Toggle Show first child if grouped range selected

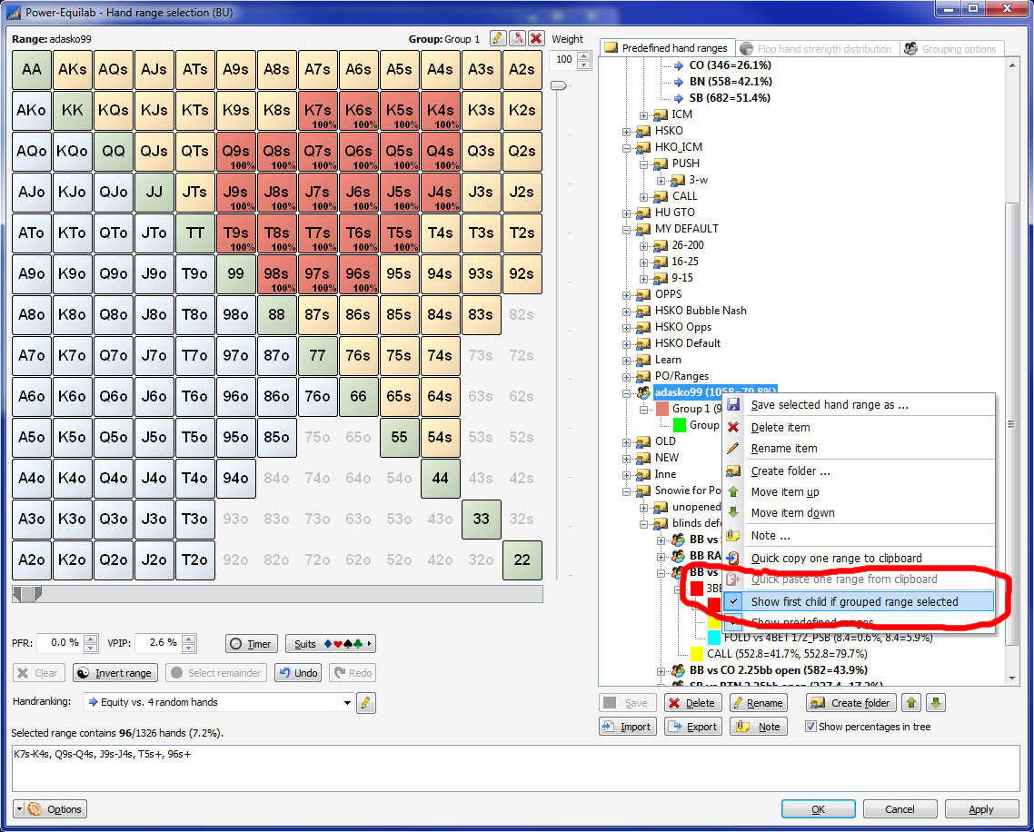pyautogui.click(x=859, y=601)
